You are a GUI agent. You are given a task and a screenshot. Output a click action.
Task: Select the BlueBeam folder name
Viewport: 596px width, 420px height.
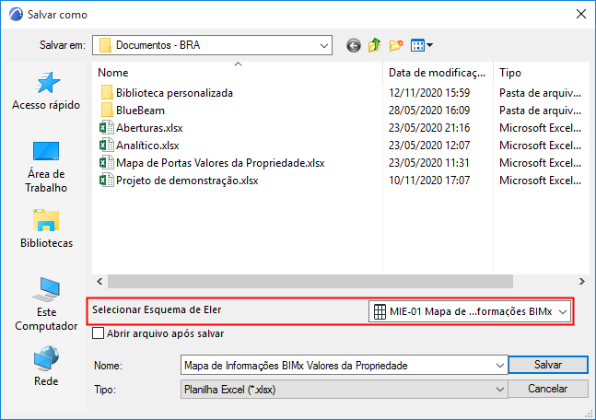pyautogui.click(x=140, y=111)
